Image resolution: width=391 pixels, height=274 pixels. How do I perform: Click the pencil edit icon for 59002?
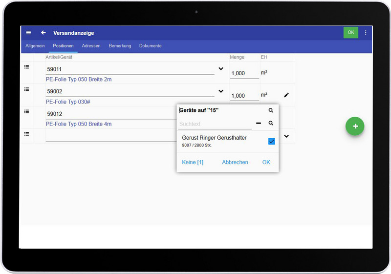point(286,95)
